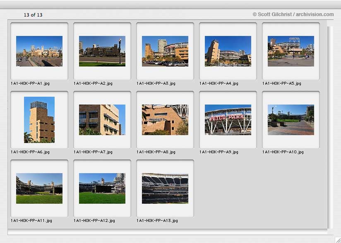This screenshot has width=341, height=243.
Task: Click filename label 1A1-HOK-PP-A6.jpg
Action: 30,152
